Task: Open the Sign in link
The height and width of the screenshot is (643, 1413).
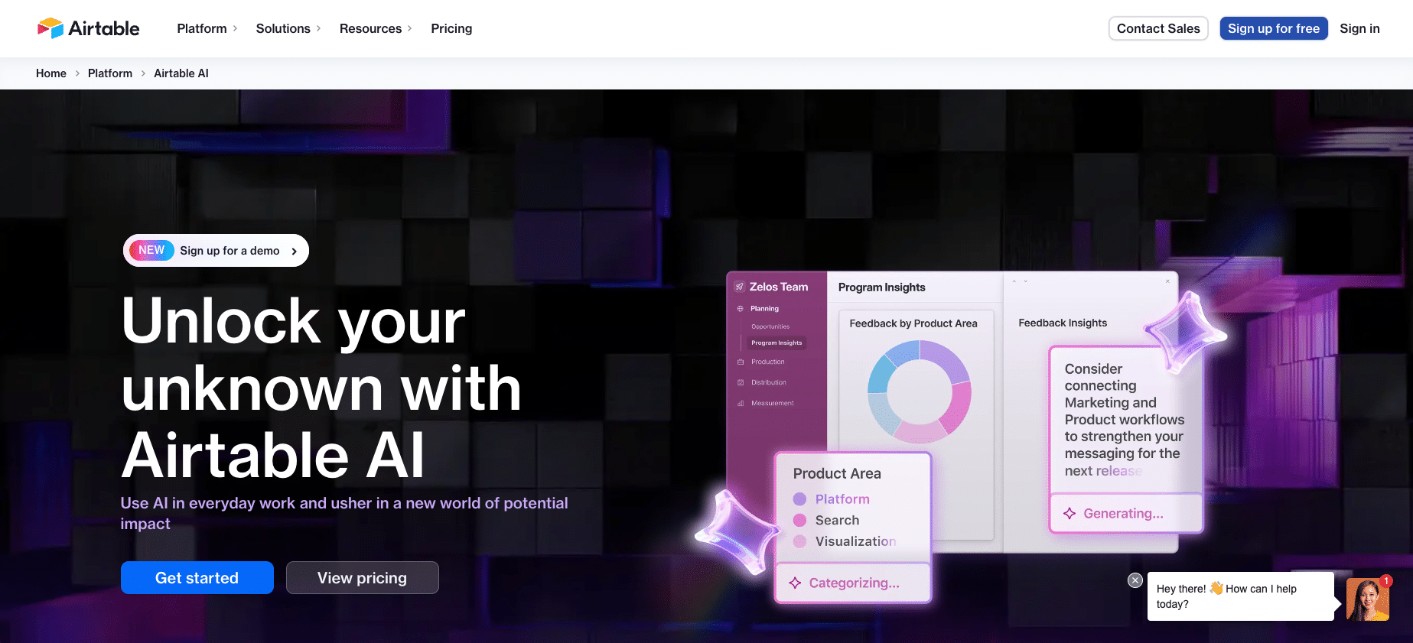Action: click(x=1359, y=28)
